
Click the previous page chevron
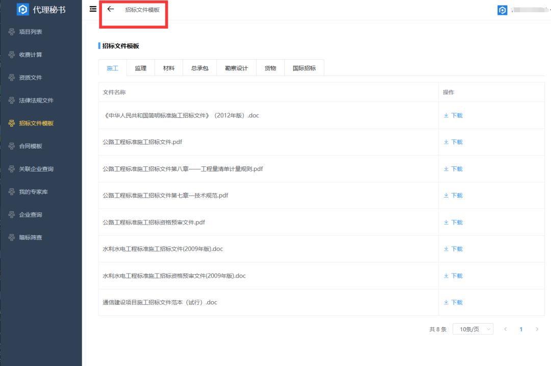coord(505,329)
